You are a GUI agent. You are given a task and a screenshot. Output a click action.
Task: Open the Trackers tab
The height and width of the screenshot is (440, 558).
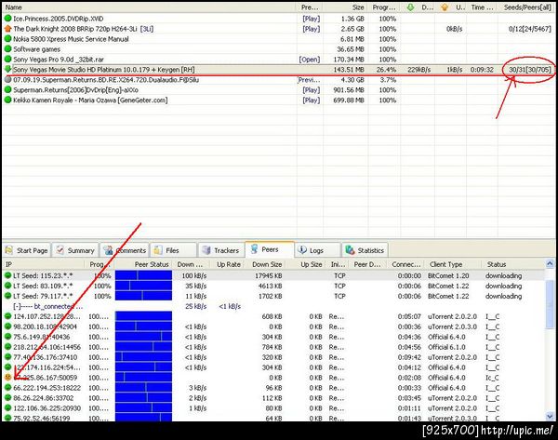tap(221, 250)
